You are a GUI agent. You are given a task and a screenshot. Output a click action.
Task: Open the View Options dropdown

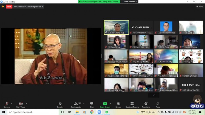pos(130,2)
